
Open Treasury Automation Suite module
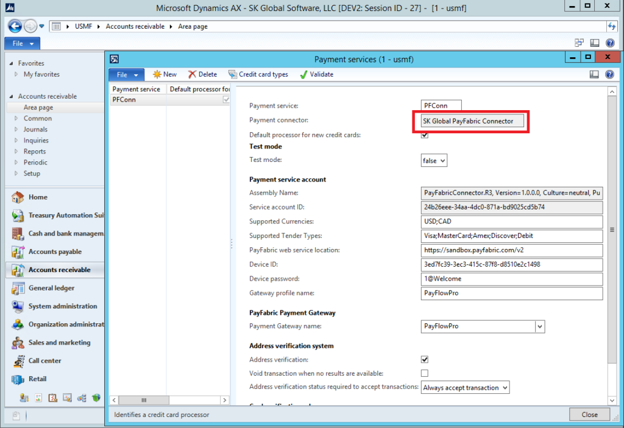click(x=55, y=215)
